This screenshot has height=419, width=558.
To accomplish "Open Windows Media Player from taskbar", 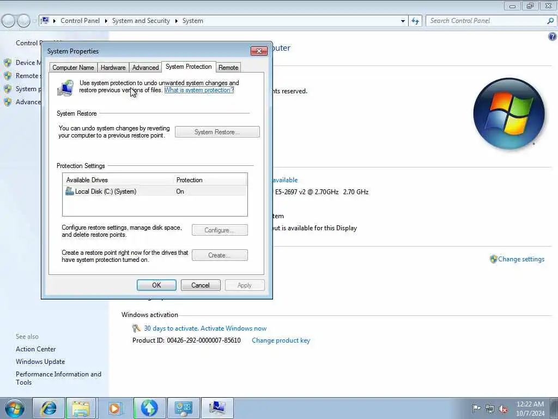I will [x=114, y=408].
